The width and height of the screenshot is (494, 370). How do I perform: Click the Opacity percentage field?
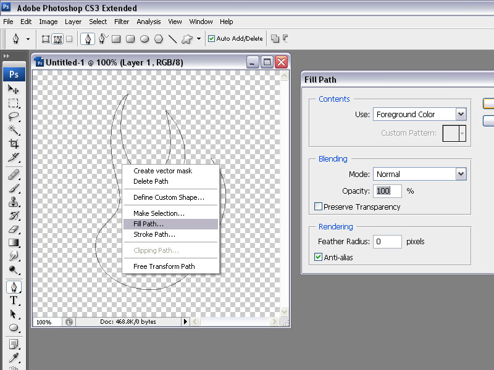[387, 191]
